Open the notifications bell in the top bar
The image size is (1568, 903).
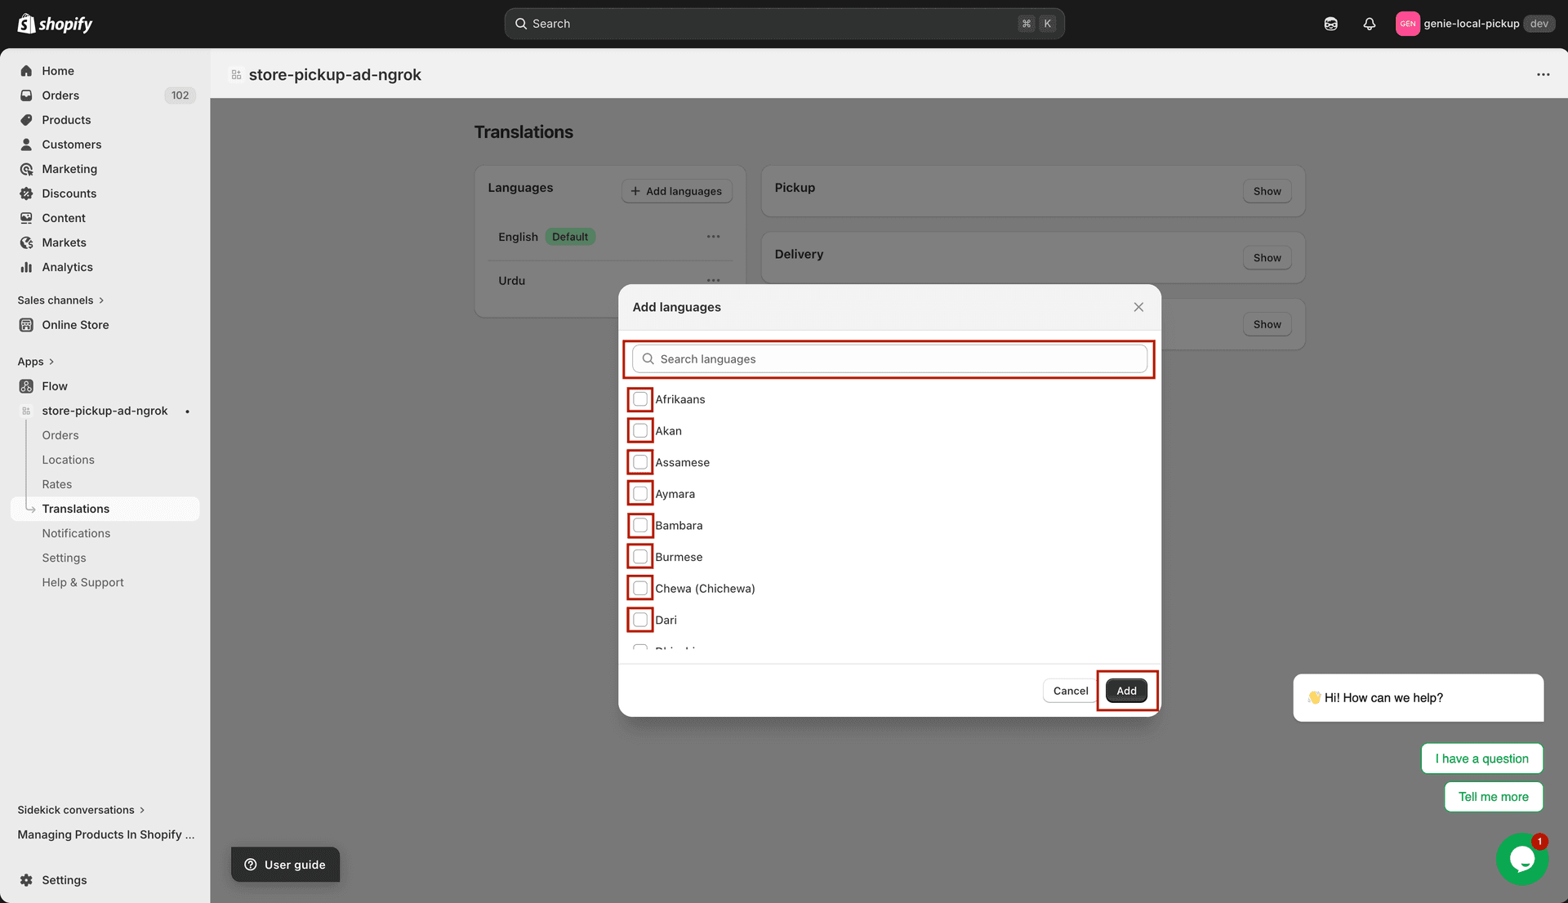(x=1370, y=24)
